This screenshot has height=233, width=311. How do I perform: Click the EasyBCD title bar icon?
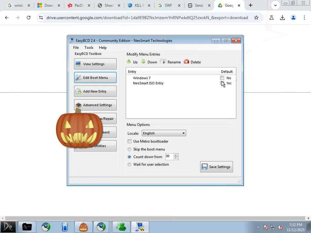click(x=72, y=40)
